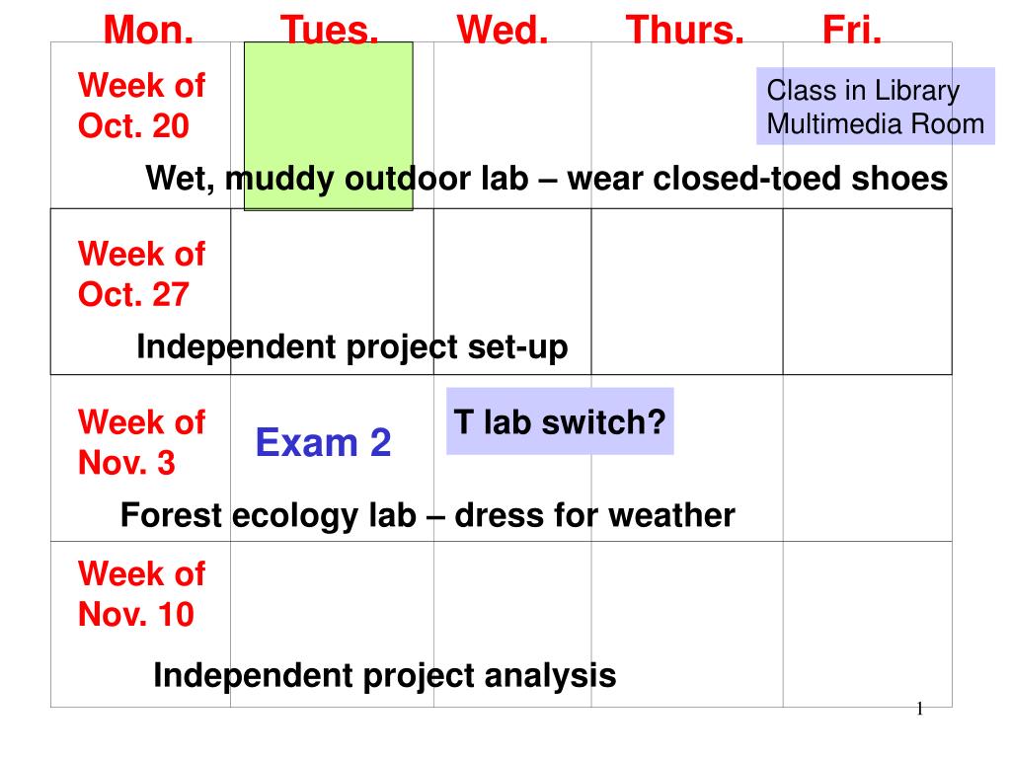Click the Fri. column header
This screenshot has width=1011, height=758.
click(852, 30)
